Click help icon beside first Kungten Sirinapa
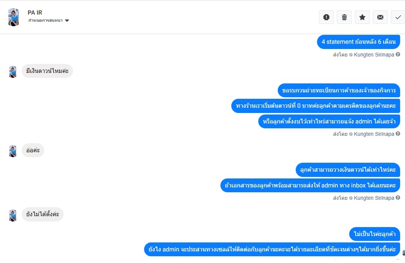 tap(398, 55)
